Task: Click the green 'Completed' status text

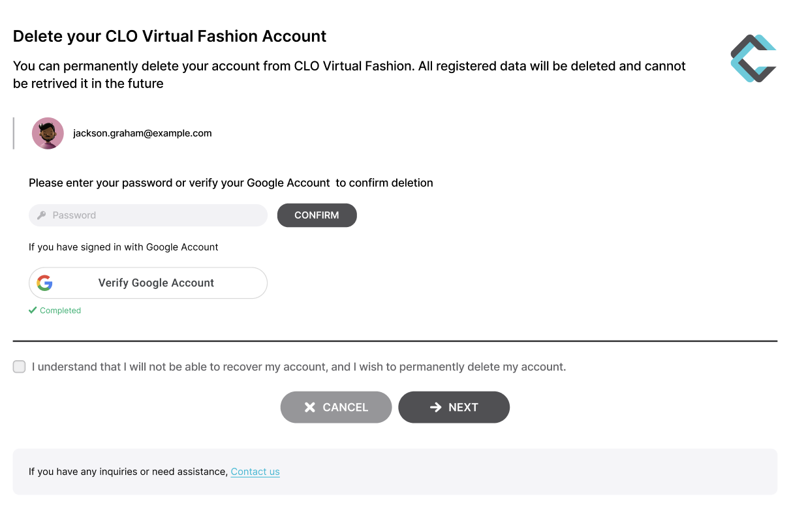Action: (60, 311)
